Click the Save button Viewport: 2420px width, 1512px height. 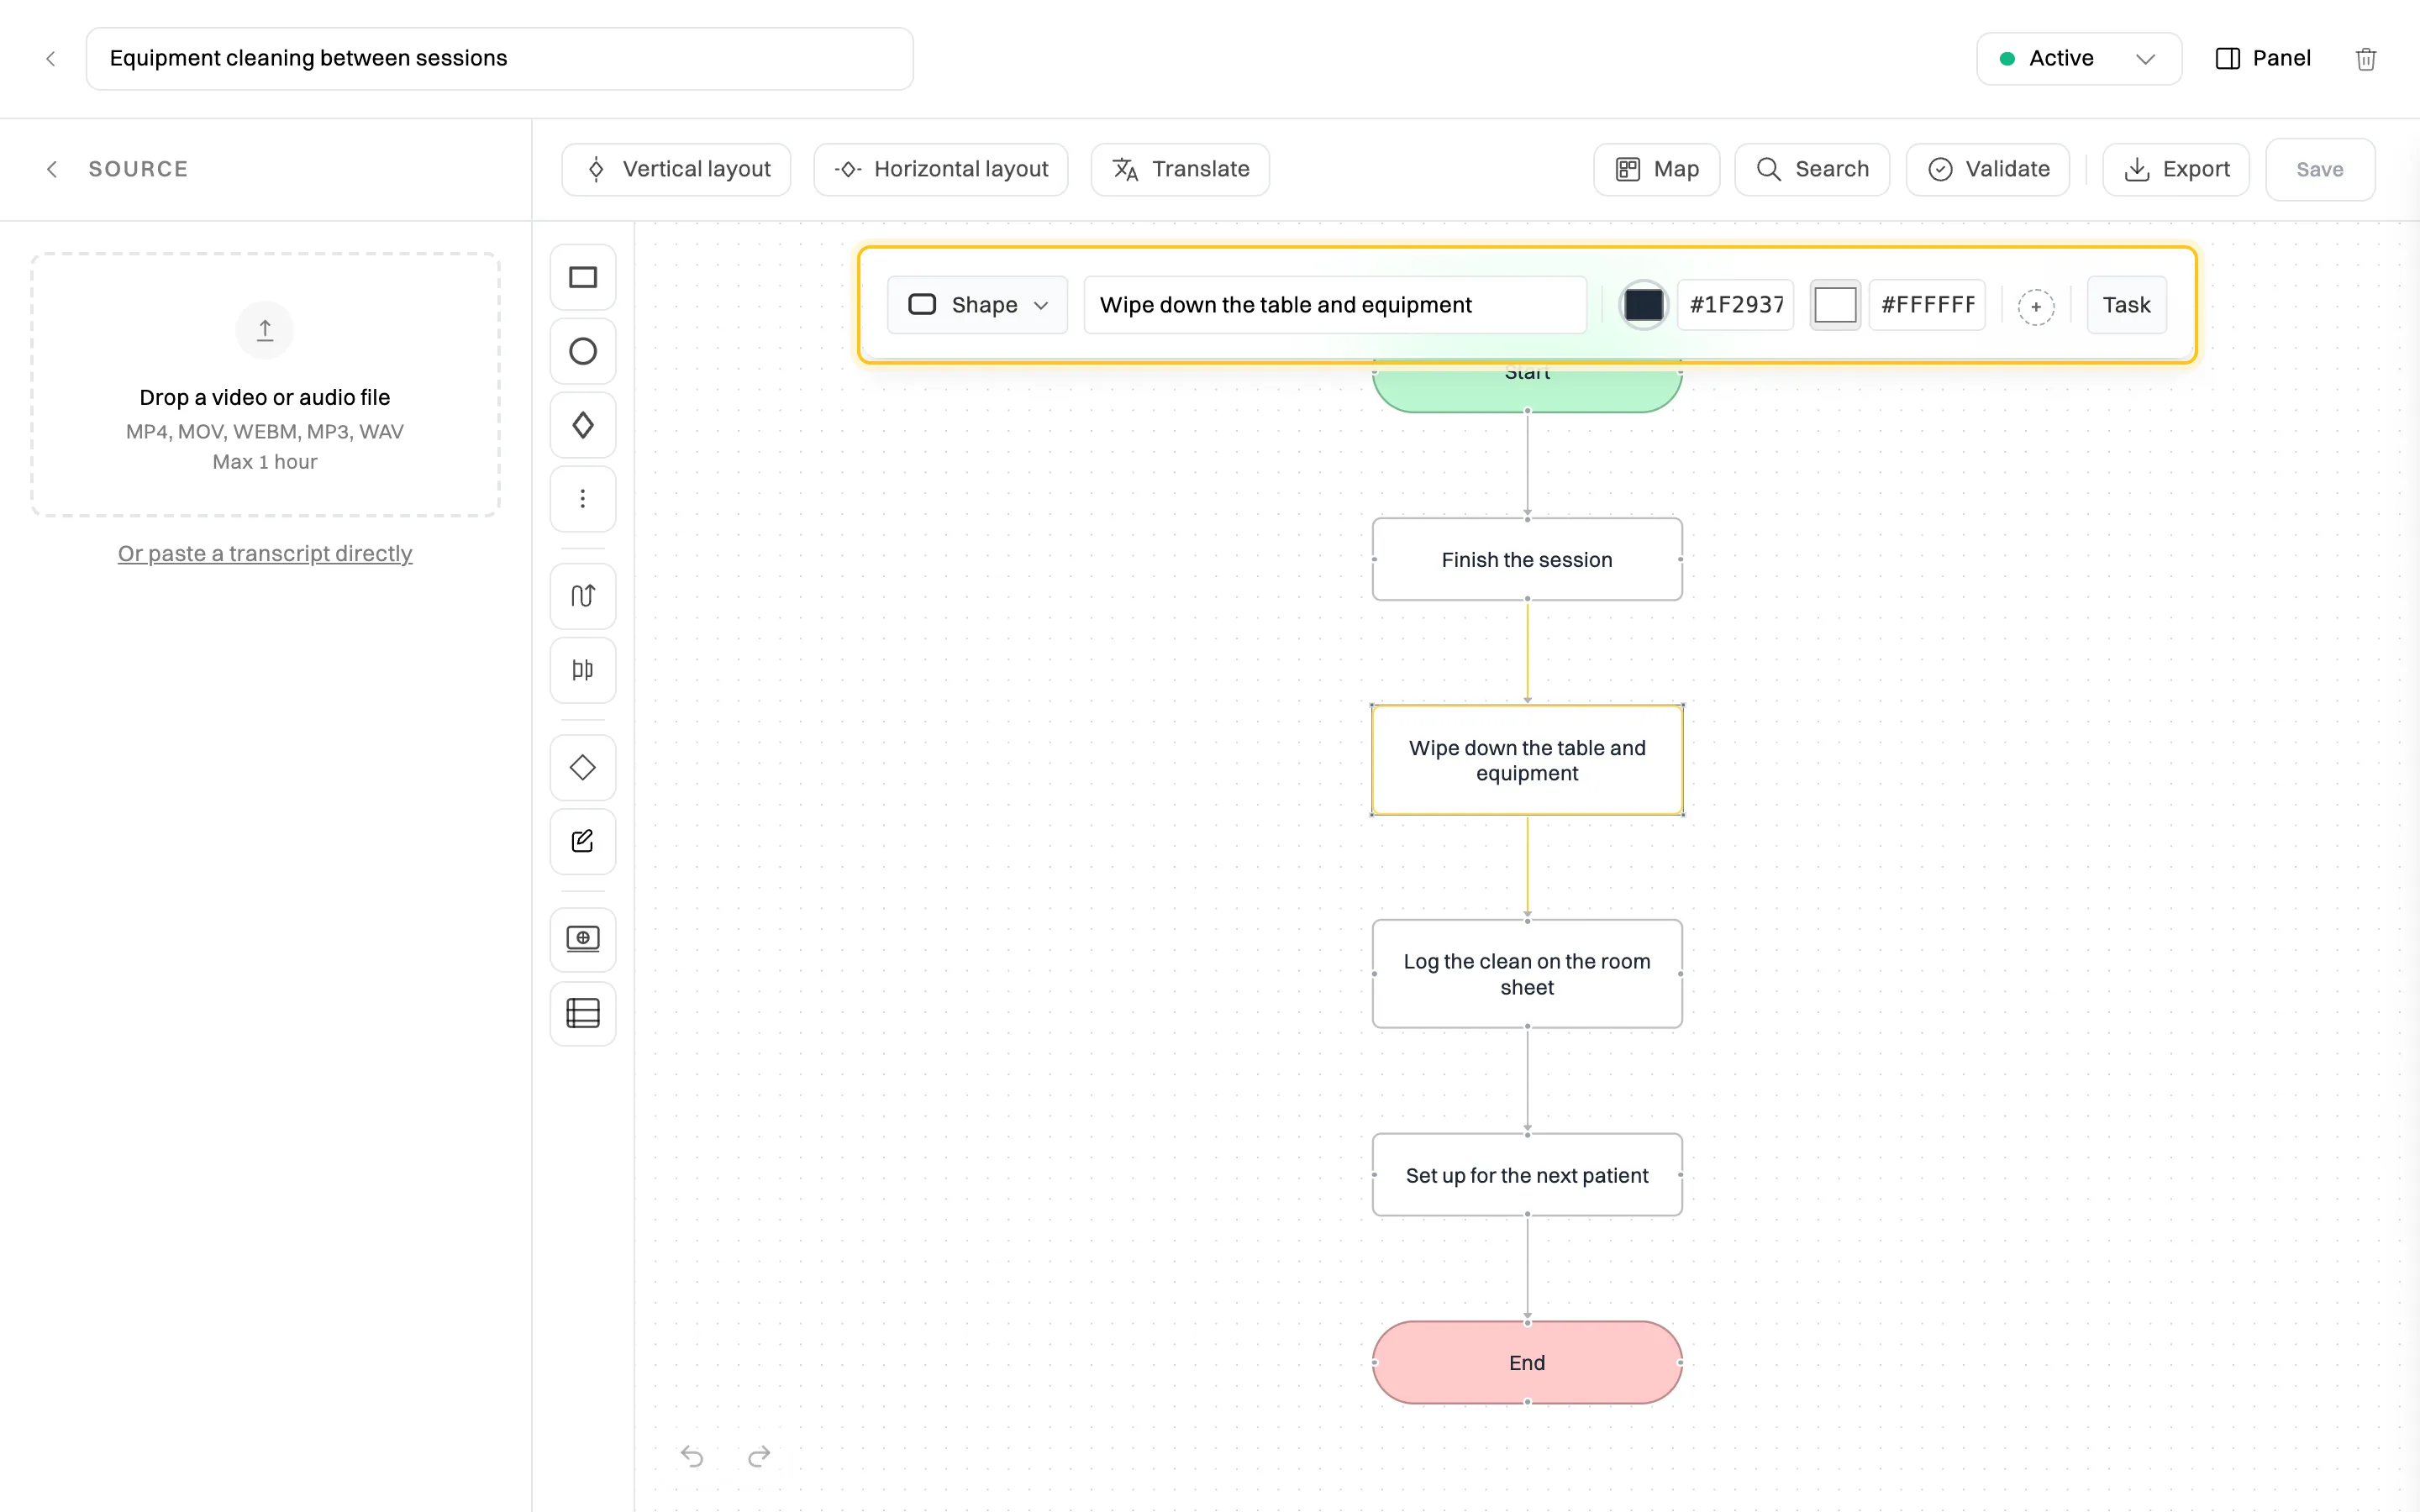2320,169
